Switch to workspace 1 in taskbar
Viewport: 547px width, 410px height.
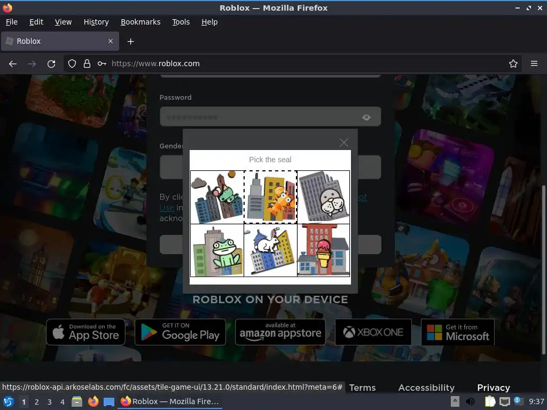(x=24, y=402)
